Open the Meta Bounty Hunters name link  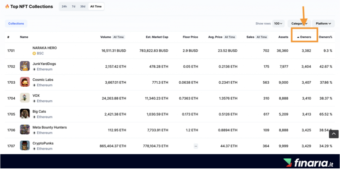coord(50,127)
